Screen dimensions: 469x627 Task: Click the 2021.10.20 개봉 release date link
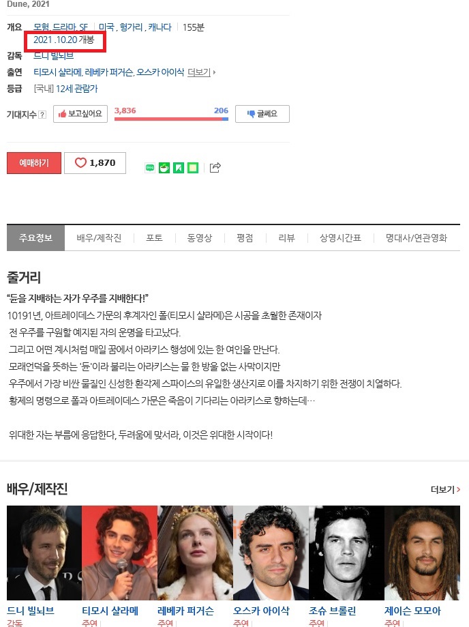point(64,40)
